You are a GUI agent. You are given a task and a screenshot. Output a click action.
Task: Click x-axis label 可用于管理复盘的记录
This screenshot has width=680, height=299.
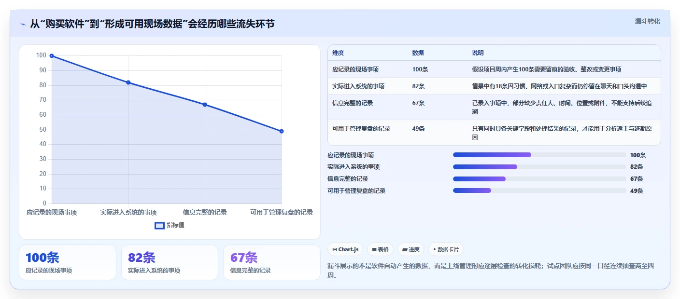[x=282, y=212]
